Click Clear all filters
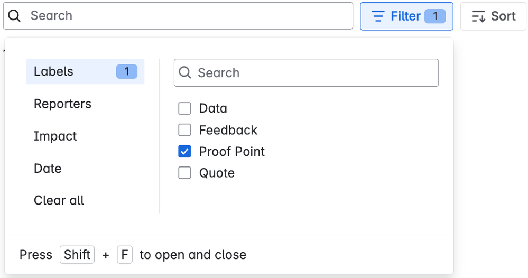The image size is (528, 278). 59,201
